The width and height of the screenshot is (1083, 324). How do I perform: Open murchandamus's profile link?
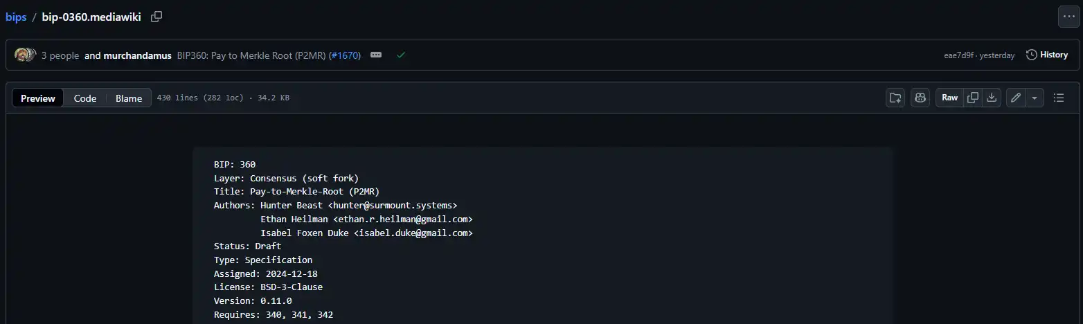coord(137,55)
